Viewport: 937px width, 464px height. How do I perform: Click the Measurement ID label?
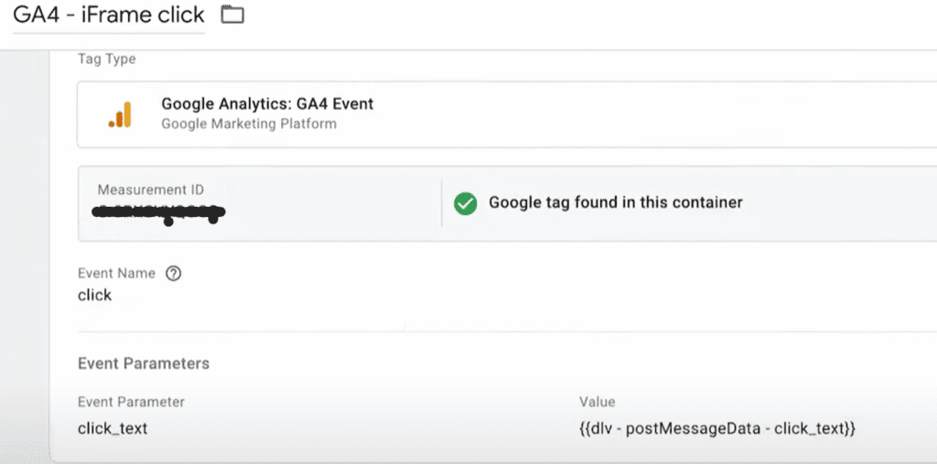click(150, 189)
